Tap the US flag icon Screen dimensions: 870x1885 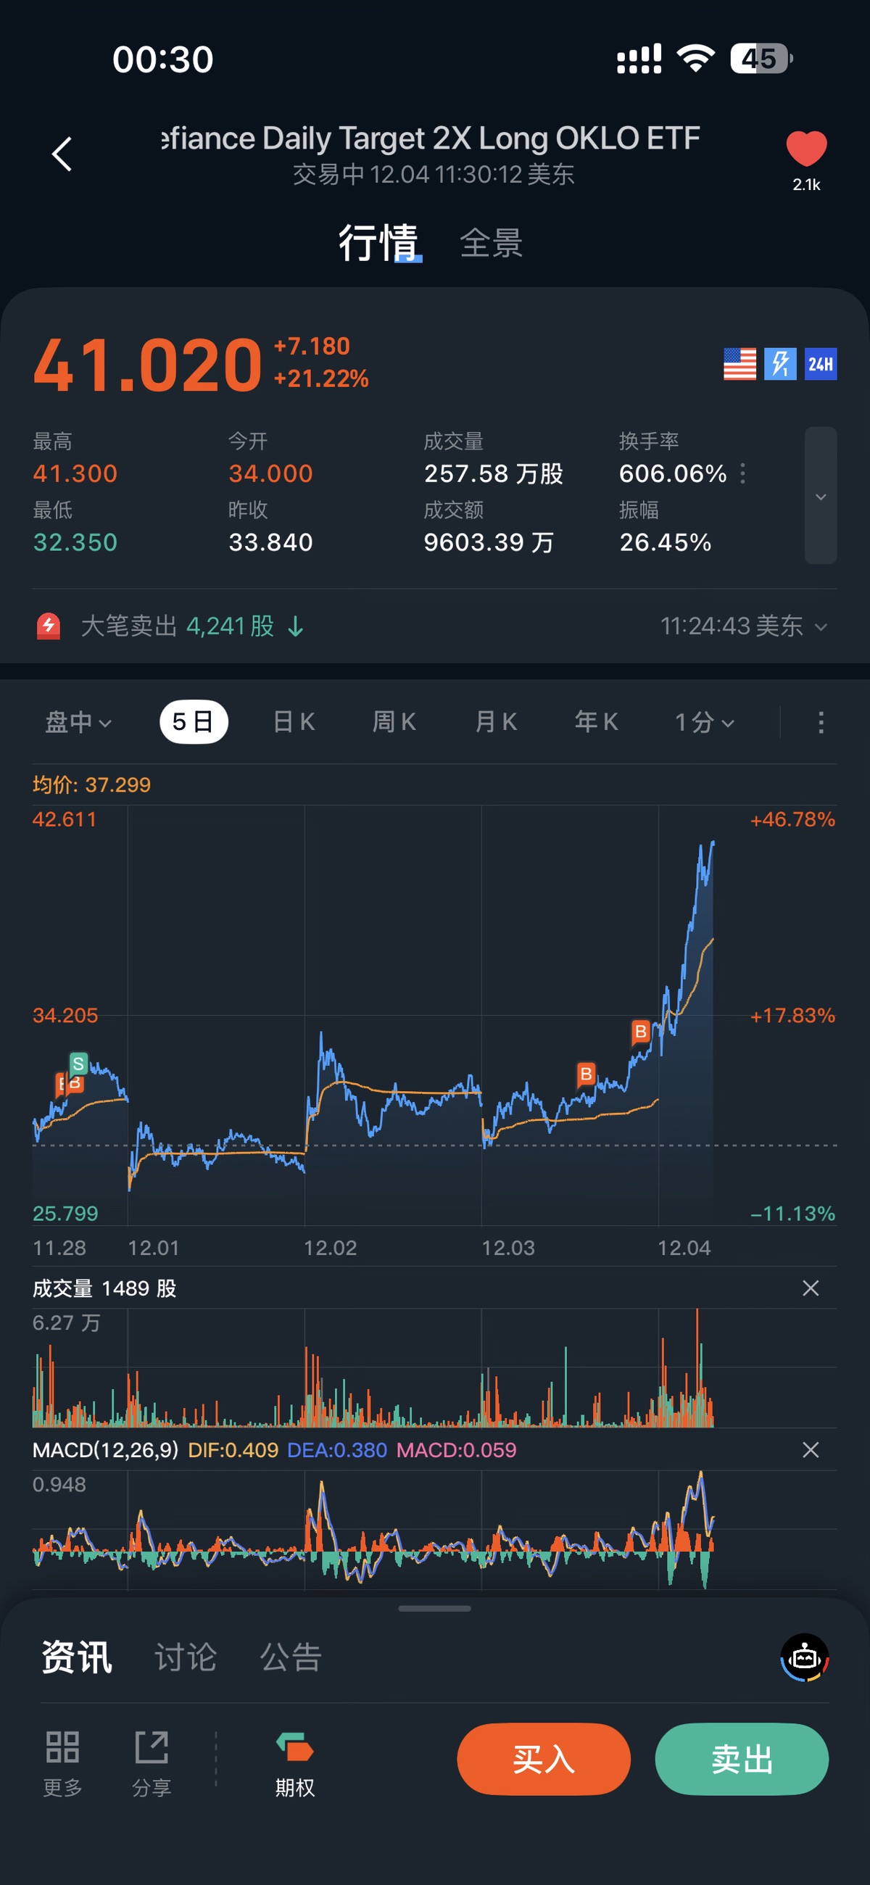click(739, 364)
